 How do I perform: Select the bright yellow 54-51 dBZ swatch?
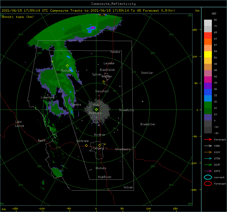(x=208, y=54)
